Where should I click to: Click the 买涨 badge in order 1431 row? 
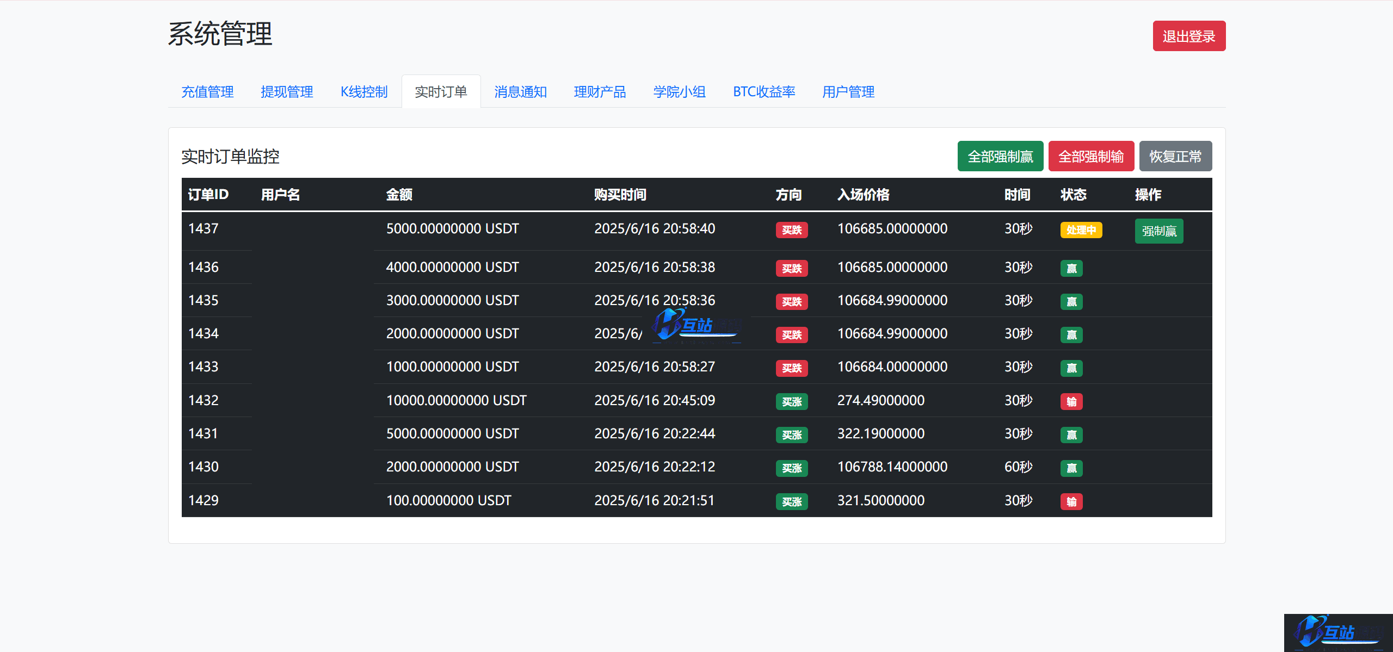[x=792, y=435]
